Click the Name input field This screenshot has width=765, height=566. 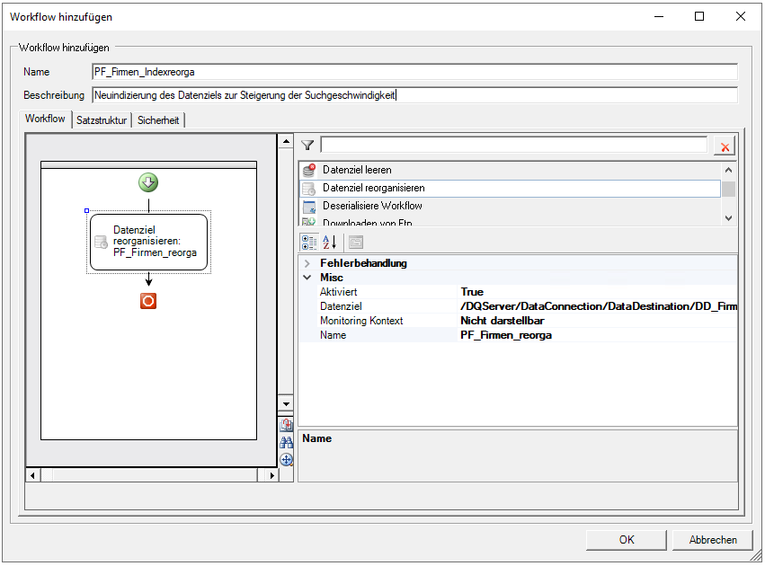[414, 72]
